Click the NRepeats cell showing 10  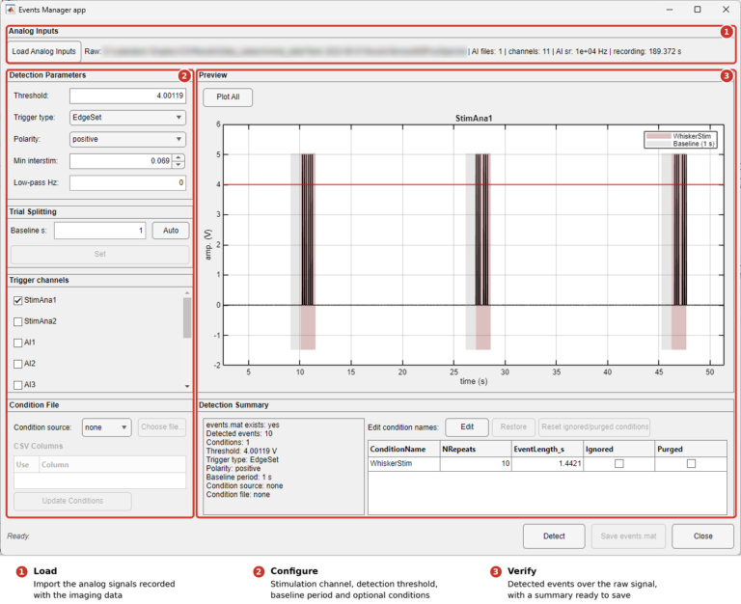pyautogui.click(x=476, y=464)
